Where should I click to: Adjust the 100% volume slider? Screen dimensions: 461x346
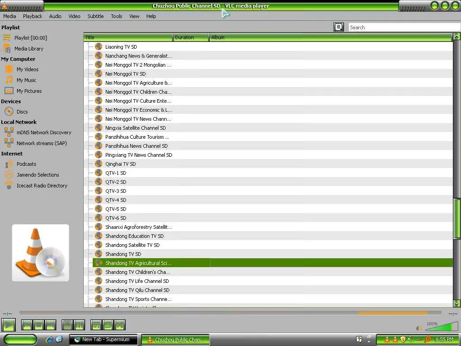pyautogui.click(x=441, y=326)
